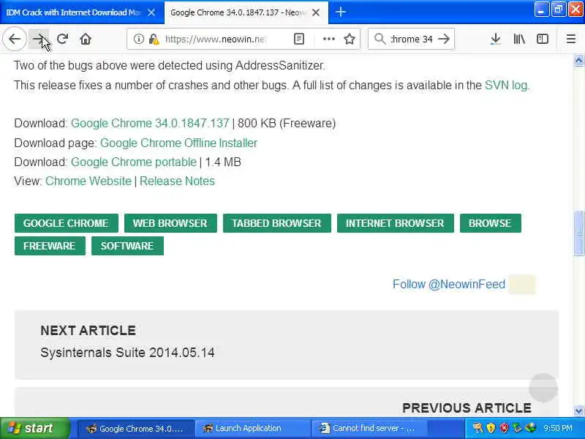
Task: Switch to the IDM Crack with Internet Download tab
Action: point(73,12)
